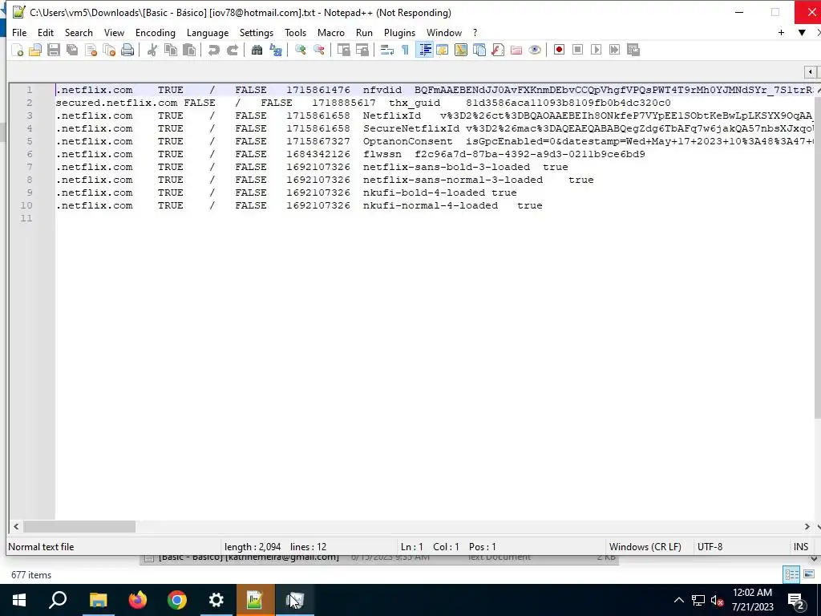Open the Document Map icon
The width and height of the screenshot is (821, 616).
[461, 50]
